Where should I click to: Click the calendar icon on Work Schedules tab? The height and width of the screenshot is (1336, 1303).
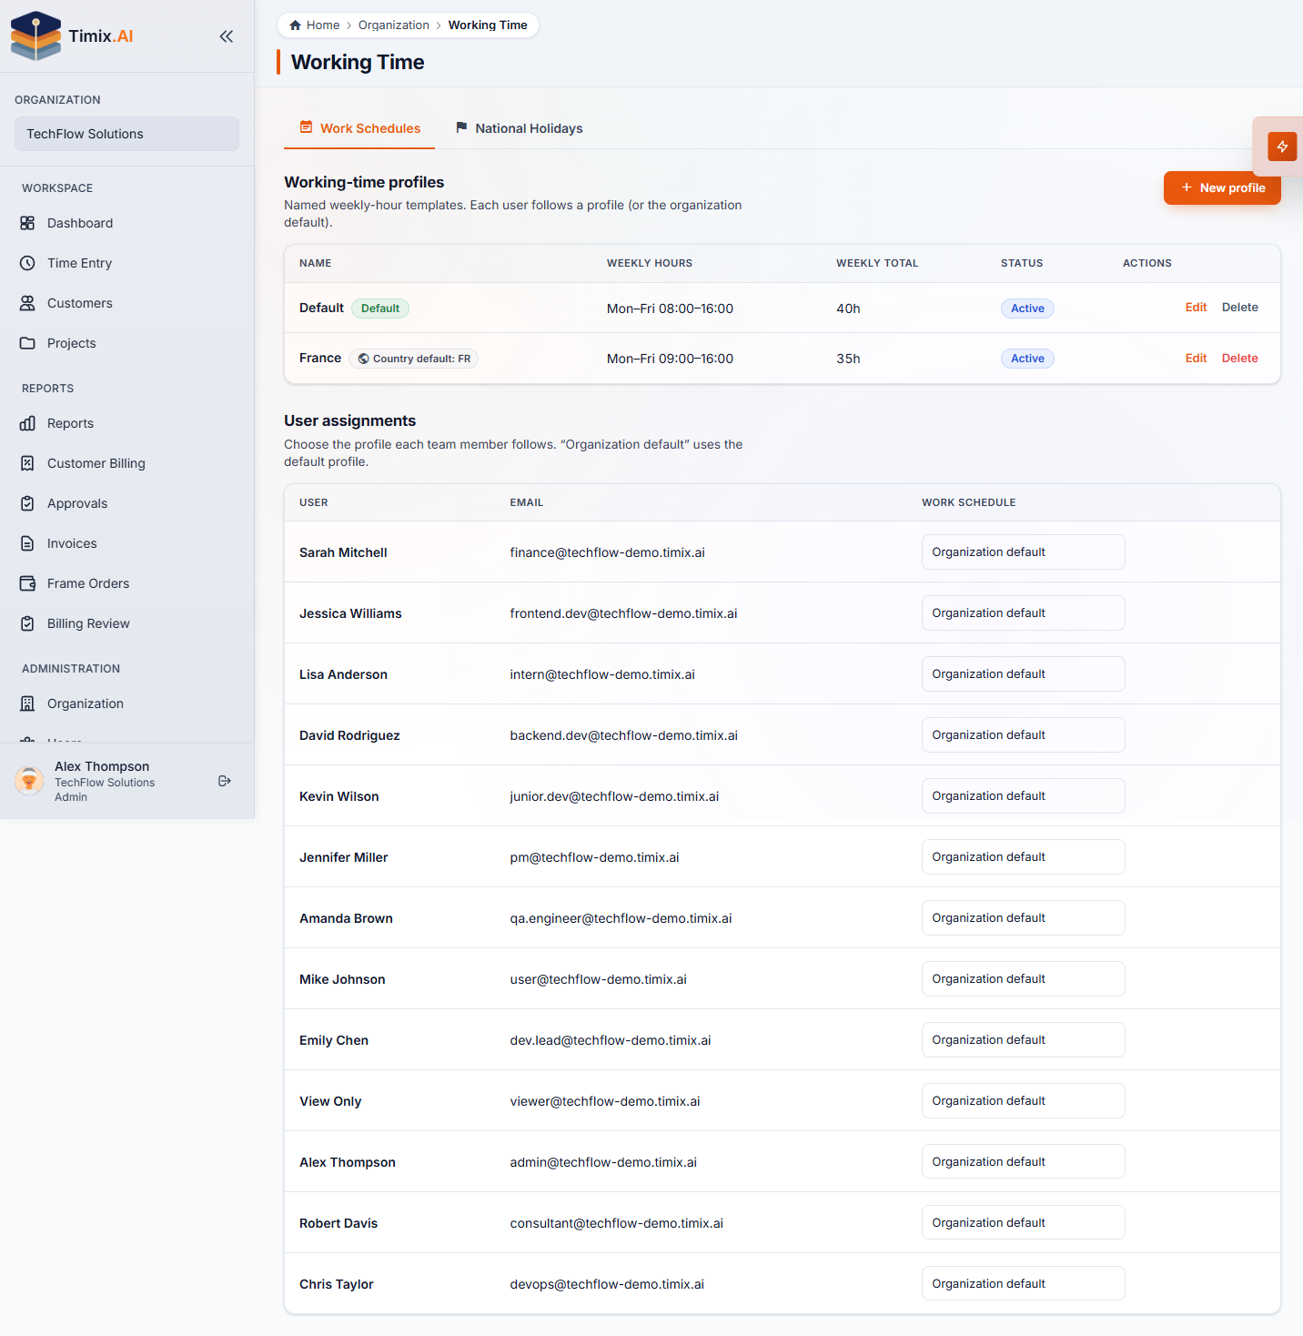[x=307, y=127]
